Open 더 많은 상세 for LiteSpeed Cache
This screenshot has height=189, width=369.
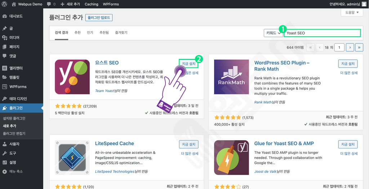190,153
